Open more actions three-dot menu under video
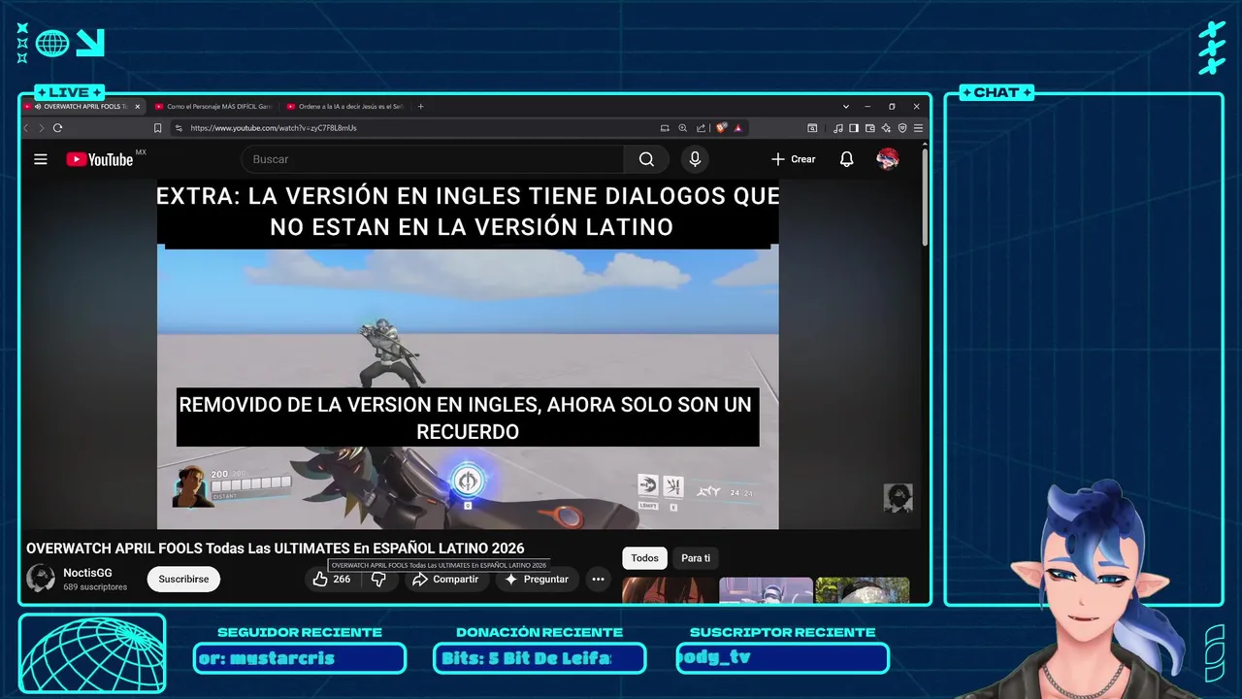Image resolution: width=1242 pixels, height=699 pixels. pyautogui.click(x=599, y=580)
